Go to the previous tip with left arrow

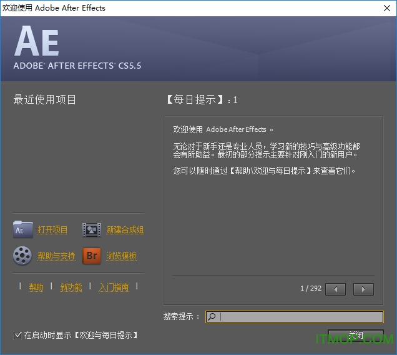(335, 289)
